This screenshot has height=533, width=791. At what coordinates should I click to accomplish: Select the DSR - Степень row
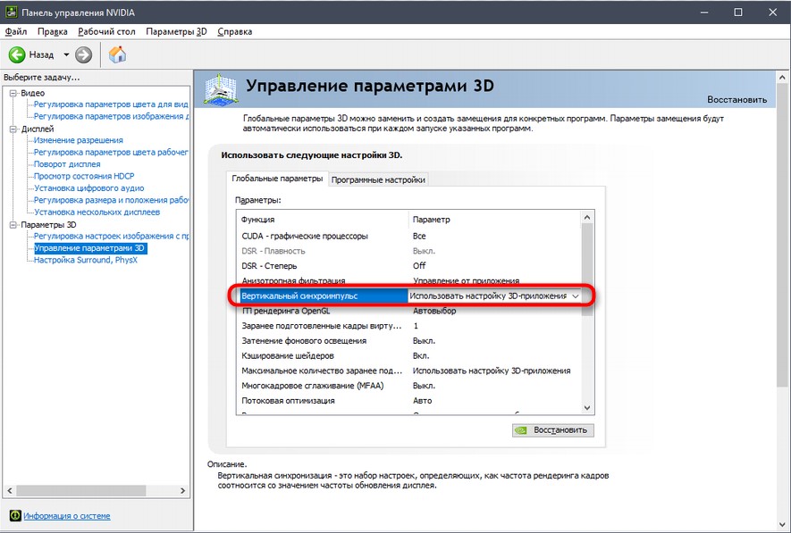tap(408, 265)
